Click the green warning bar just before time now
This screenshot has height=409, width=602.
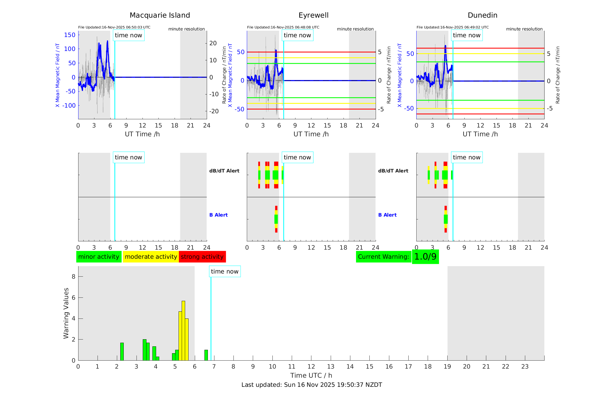tap(206, 355)
